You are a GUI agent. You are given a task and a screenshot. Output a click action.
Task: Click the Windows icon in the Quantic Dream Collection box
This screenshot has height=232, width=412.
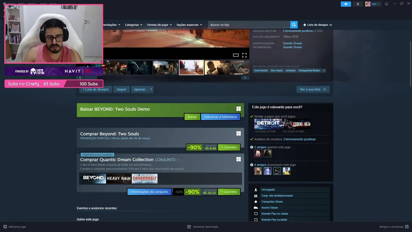[x=239, y=159]
